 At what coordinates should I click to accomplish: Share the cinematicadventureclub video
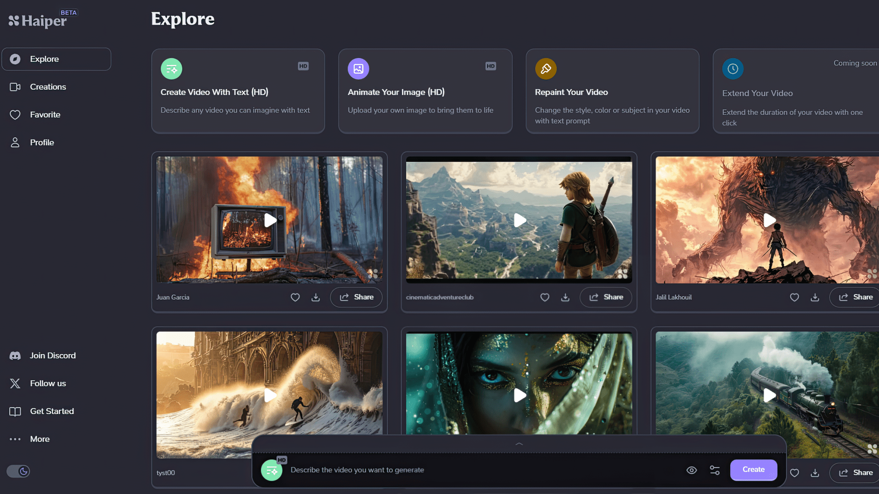pos(606,297)
